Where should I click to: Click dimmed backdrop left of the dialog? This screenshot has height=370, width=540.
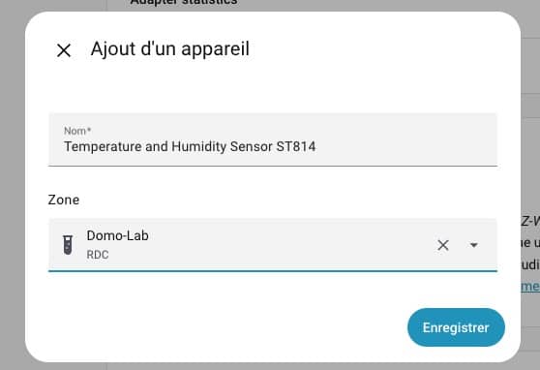[12, 186]
